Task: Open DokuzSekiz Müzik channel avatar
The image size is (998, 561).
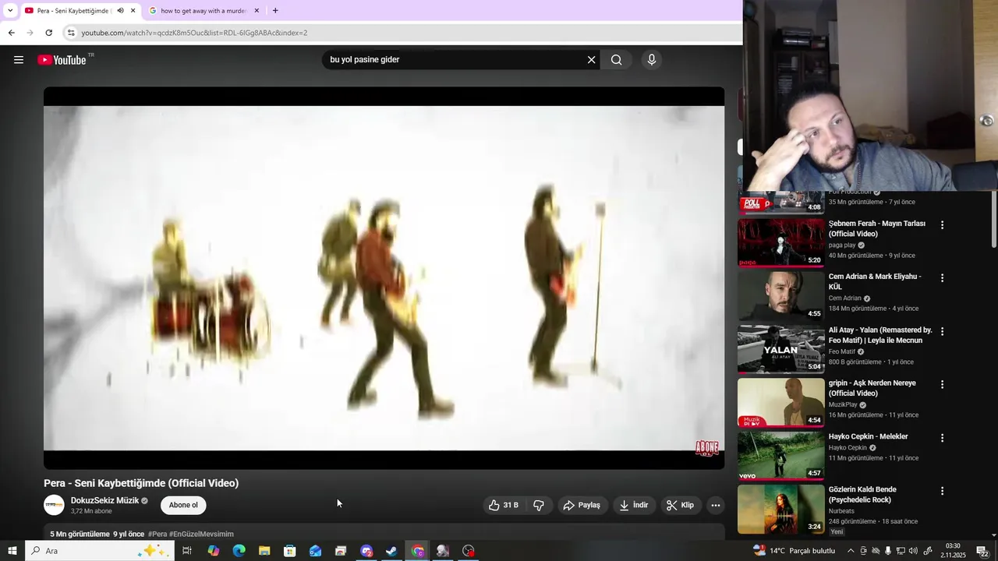Action: [54, 505]
